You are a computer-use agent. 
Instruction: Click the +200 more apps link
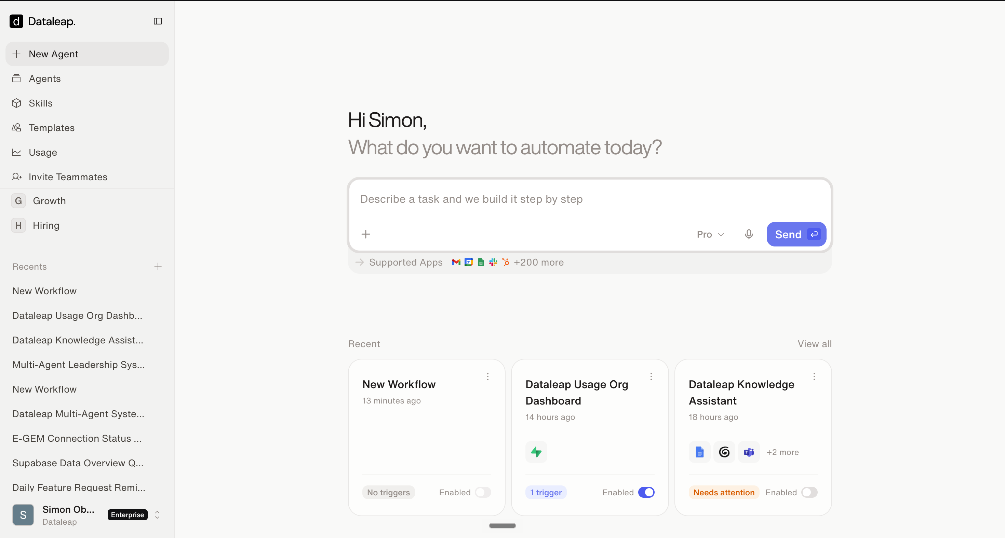pyautogui.click(x=539, y=262)
